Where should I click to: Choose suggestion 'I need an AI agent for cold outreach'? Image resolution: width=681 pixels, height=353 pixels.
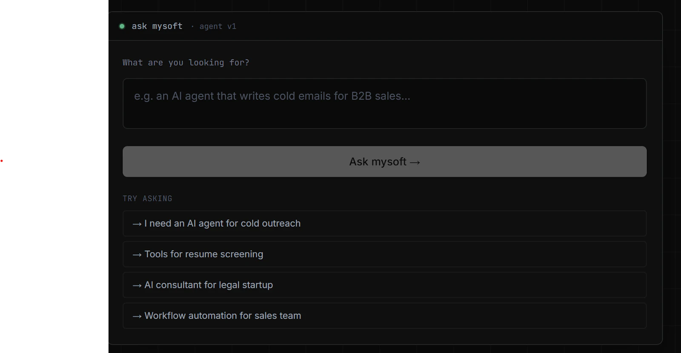[x=384, y=223]
